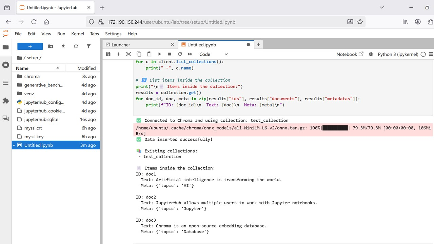Open the cell type Code dropdown
Image resolution: width=434 pixels, height=244 pixels.
click(214, 54)
